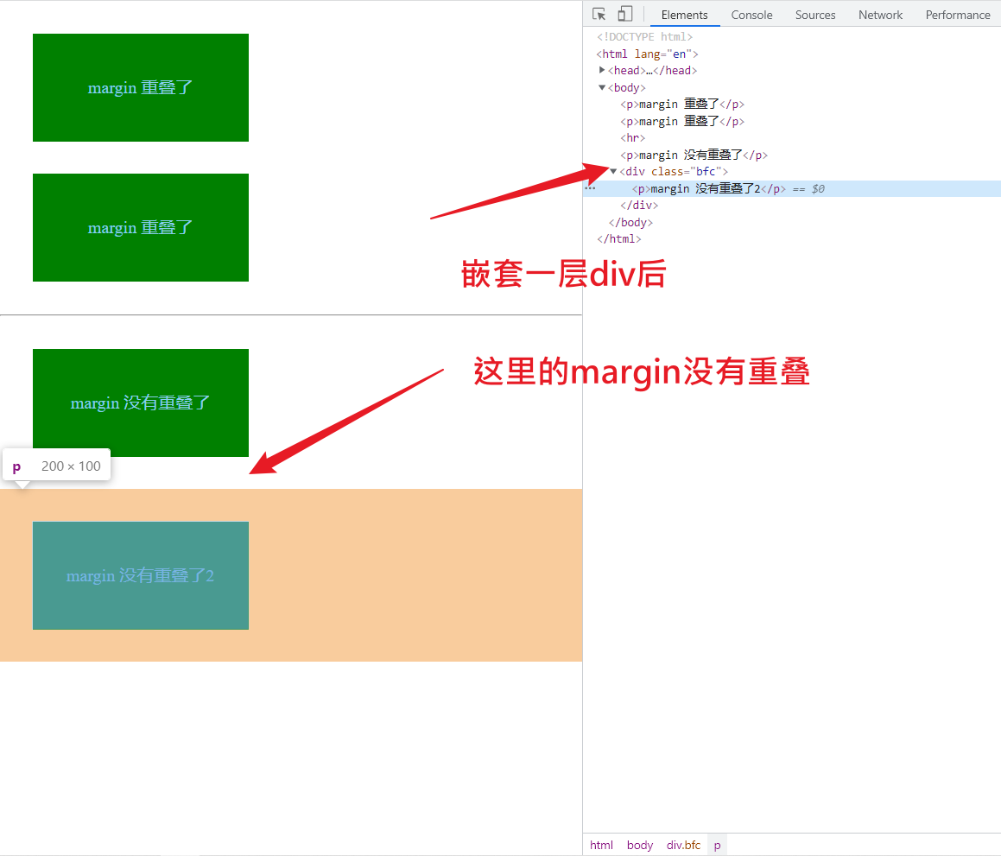1001x856 pixels.
Task: Click html in the breadcrumb bar
Action: 601,845
